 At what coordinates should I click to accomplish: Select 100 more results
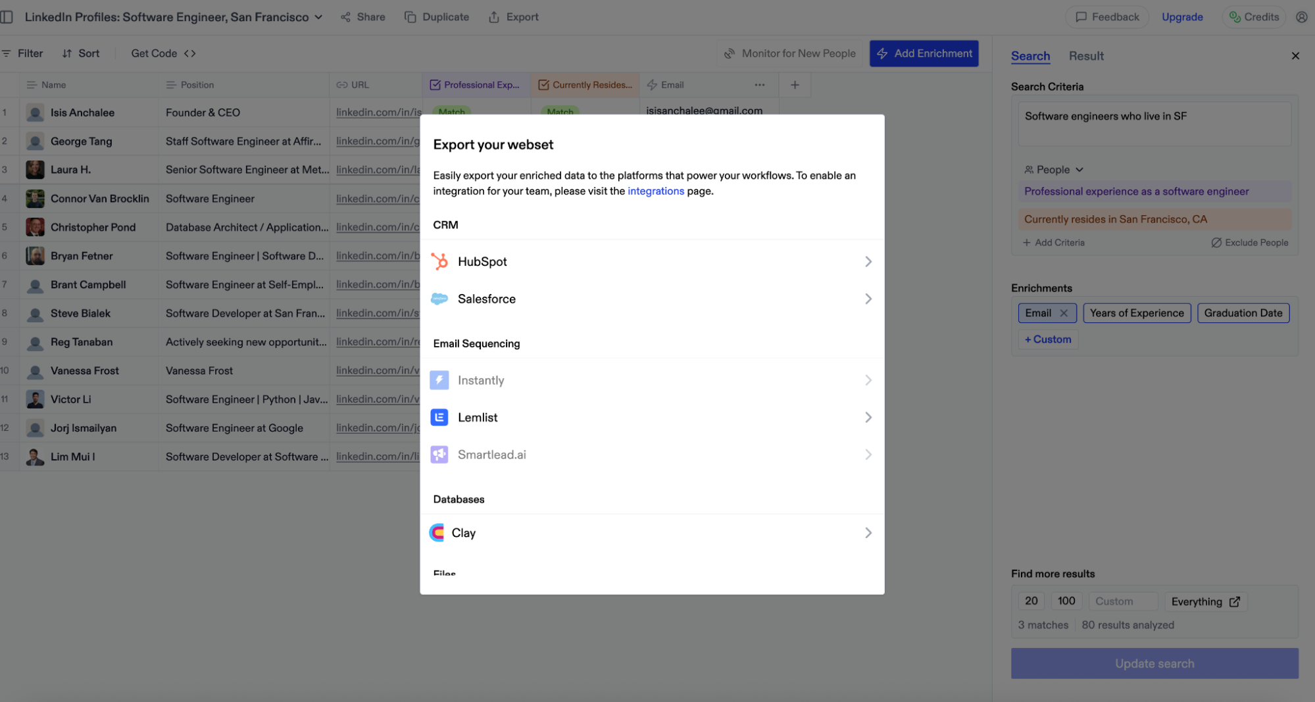point(1066,601)
